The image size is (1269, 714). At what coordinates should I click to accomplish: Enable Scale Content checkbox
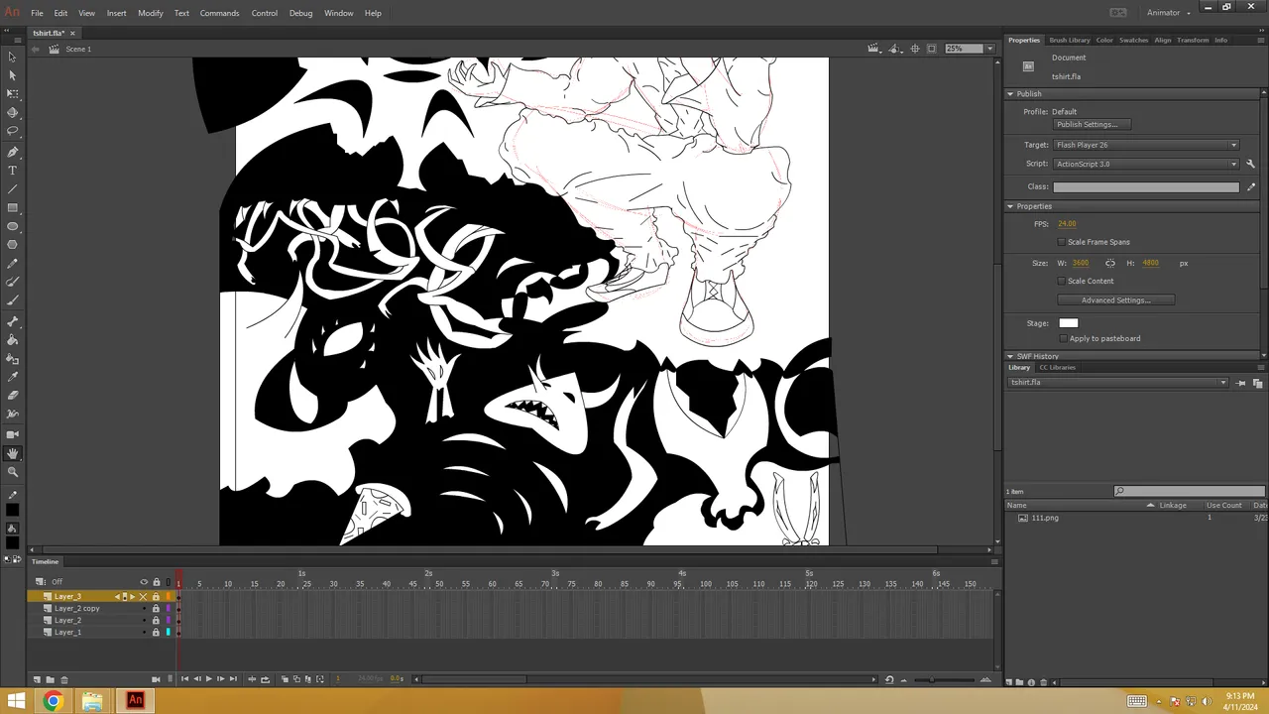(1062, 281)
